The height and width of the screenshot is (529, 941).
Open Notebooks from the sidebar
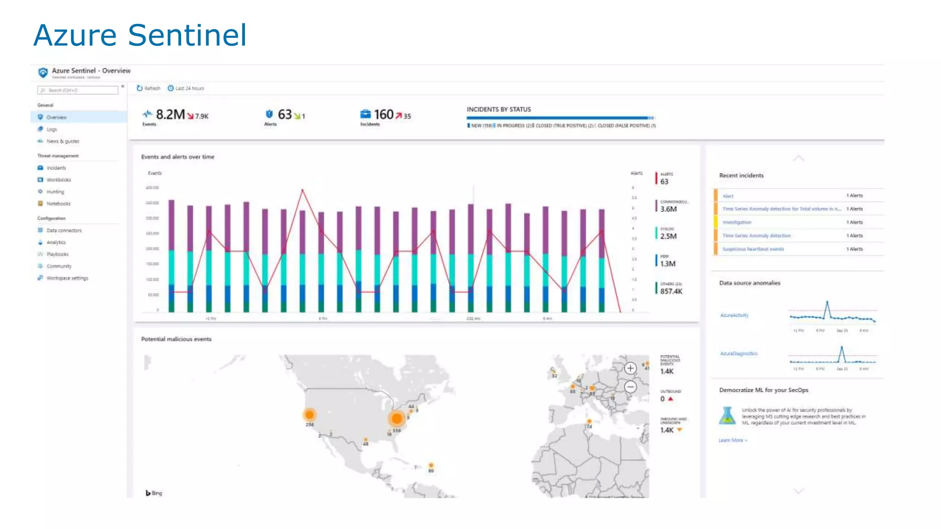(x=58, y=204)
